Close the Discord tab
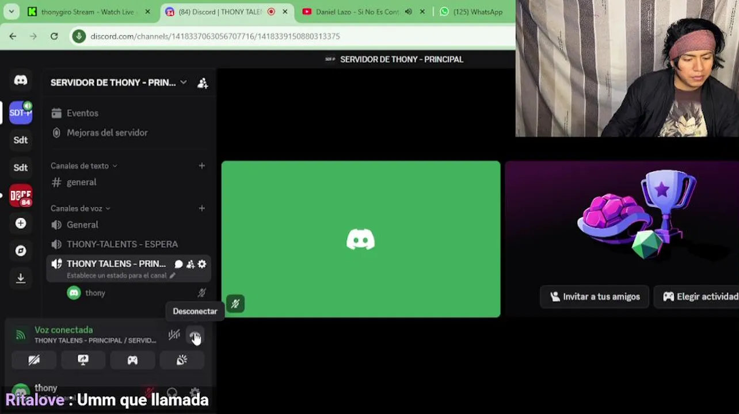Image resolution: width=739 pixels, height=414 pixels. pyautogui.click(x=284, y=11)
